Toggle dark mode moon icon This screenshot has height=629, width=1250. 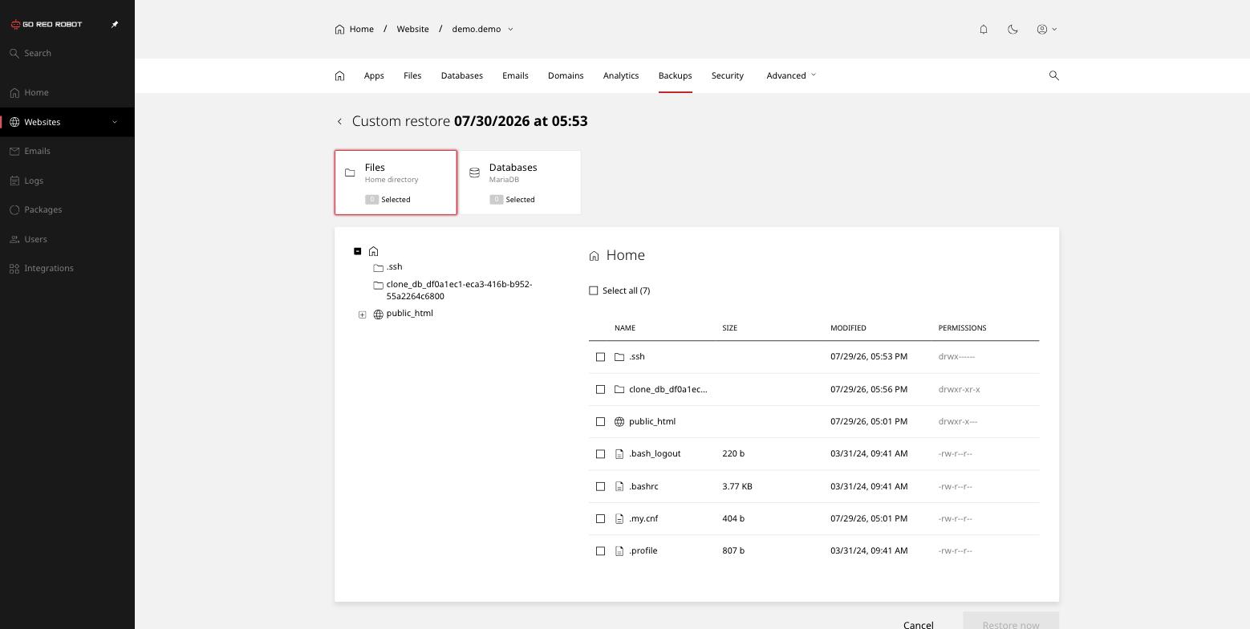(1013, 29)
